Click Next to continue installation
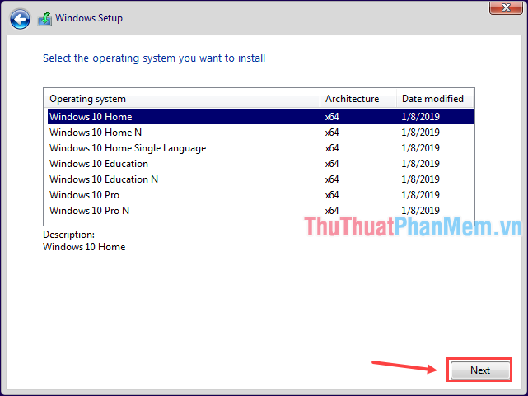Screen dimensions: 528x396 coord(480,370)
